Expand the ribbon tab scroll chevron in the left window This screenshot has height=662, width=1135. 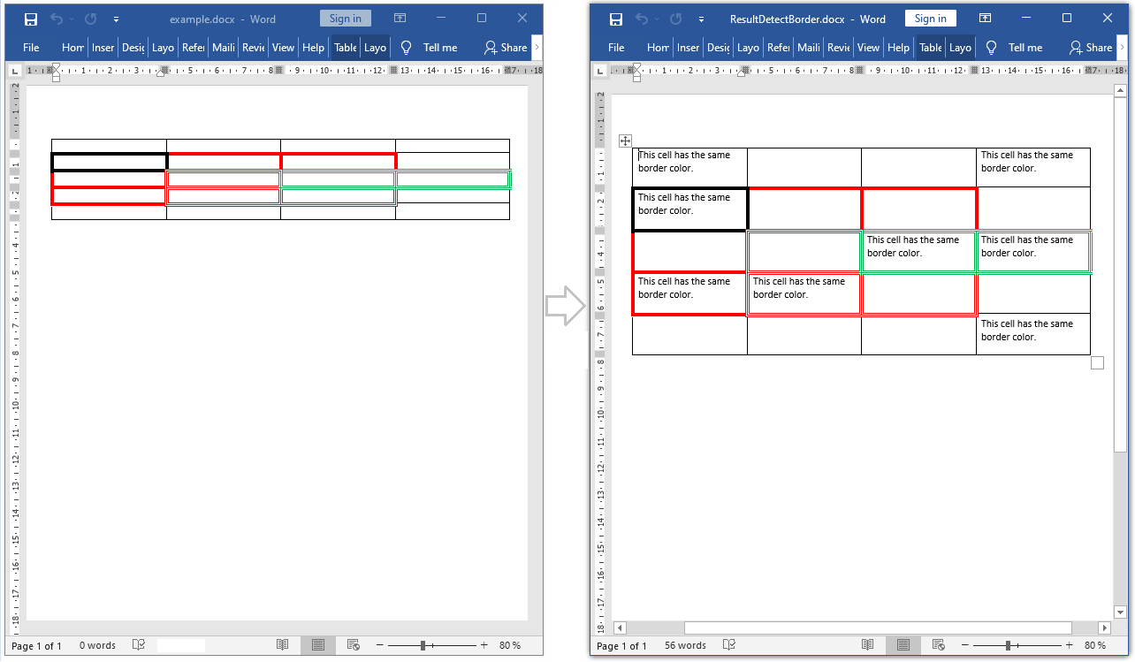[537, 48]
